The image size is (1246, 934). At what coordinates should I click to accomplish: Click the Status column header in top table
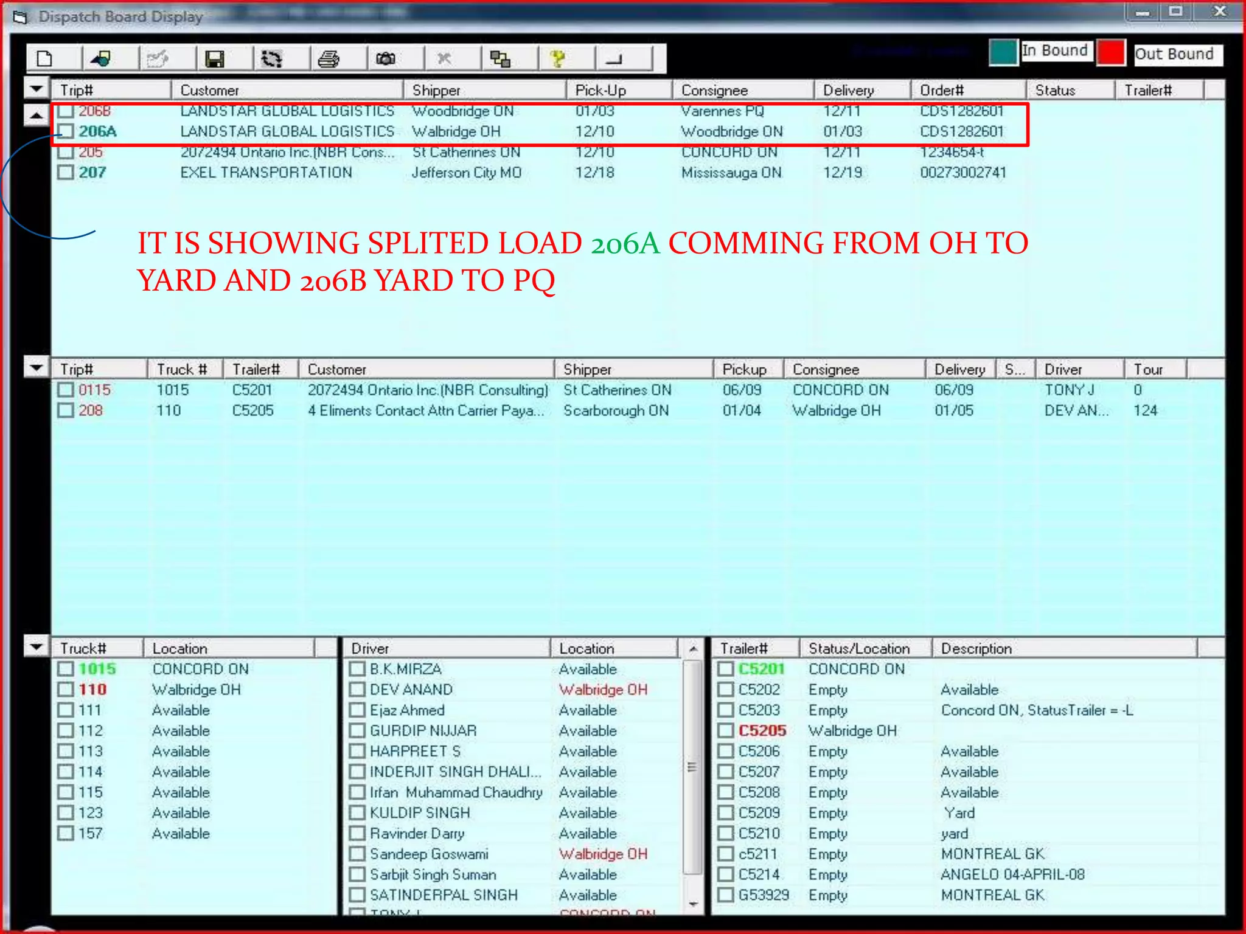pyautogui.click(x=1071, y=90)
